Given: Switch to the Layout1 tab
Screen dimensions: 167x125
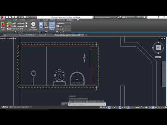Looking at the screenshot, I should click(x=17, y=107).
